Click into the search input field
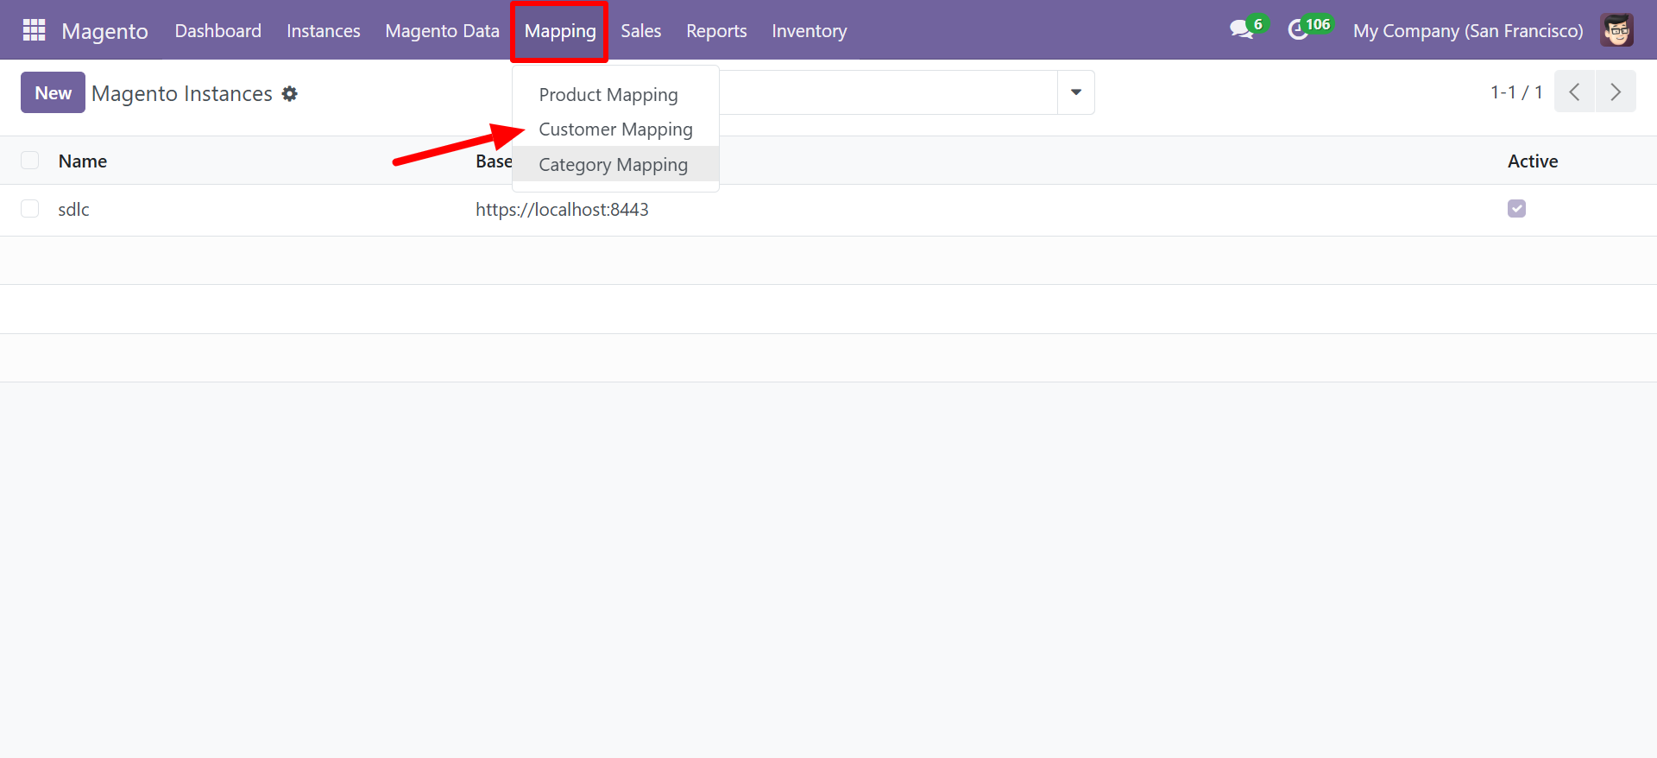The image size is (1657, 758). click(887, 92)
